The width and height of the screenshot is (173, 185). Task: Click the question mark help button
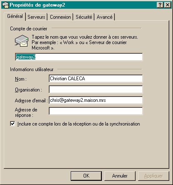click(160, 5)
